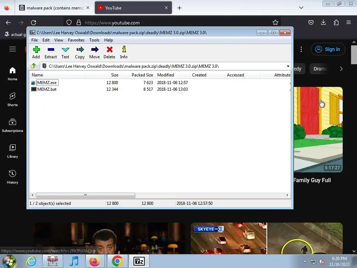
Task: Launch Internet Explorer from taskbar
Action: coord(31,261)
